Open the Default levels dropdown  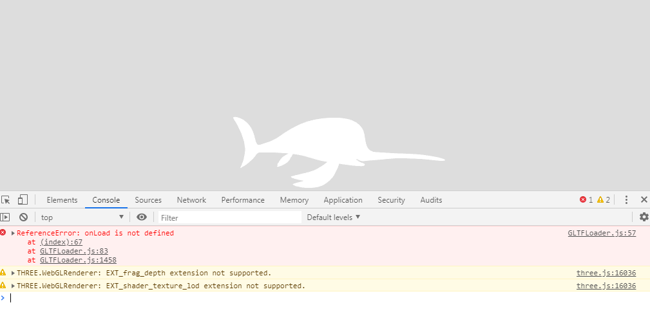click(334, 217)
